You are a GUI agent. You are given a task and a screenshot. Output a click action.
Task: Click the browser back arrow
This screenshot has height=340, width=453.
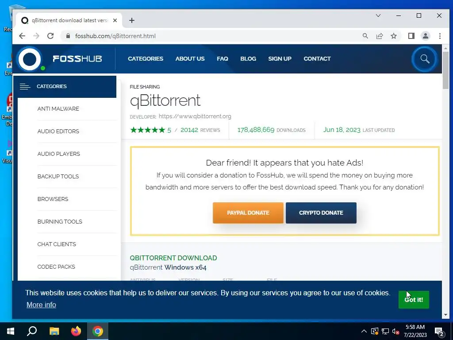(22, 36)
